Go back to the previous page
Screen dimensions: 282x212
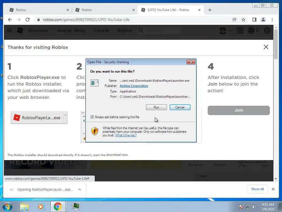tap(10, 20)
